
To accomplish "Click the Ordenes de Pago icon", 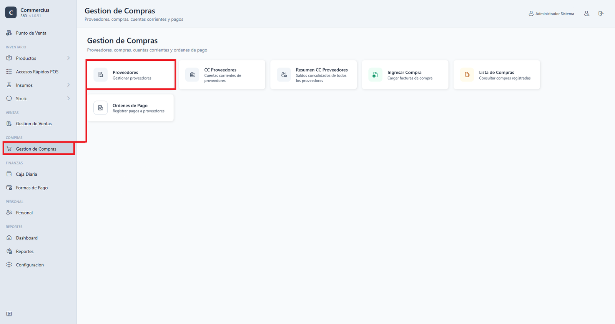I will coord(101,108).
